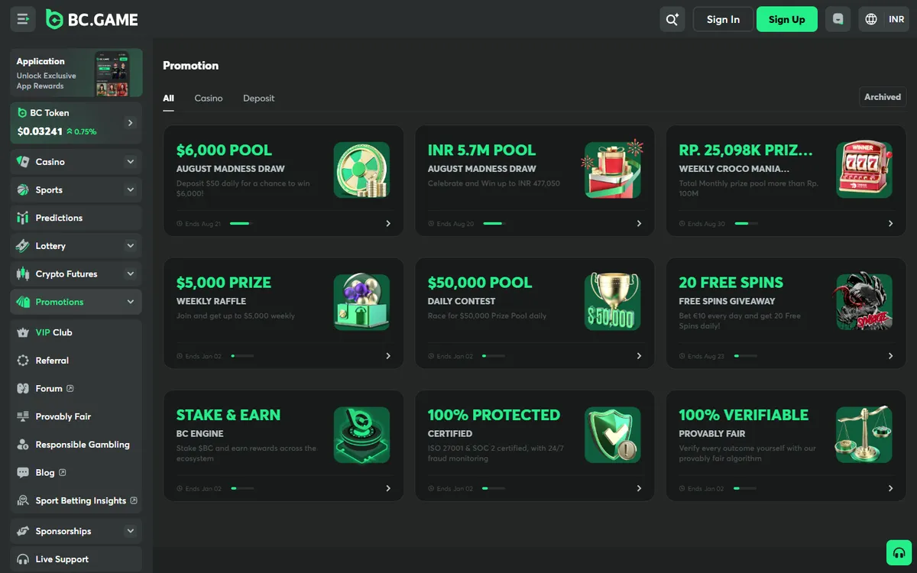
Task: Click the shield checkmark image
Action: click(x=613, y=435)
